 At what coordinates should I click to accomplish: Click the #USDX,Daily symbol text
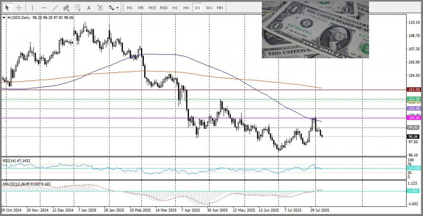[19, 17]
